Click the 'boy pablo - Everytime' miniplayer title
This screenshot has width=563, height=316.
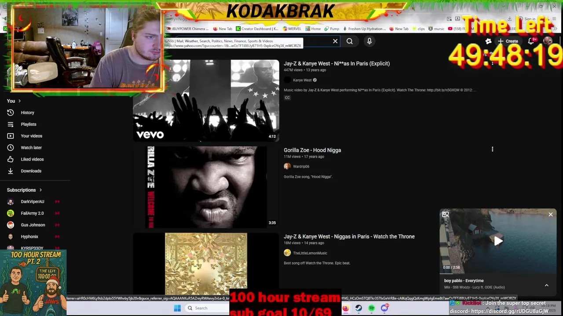(464, 281)
